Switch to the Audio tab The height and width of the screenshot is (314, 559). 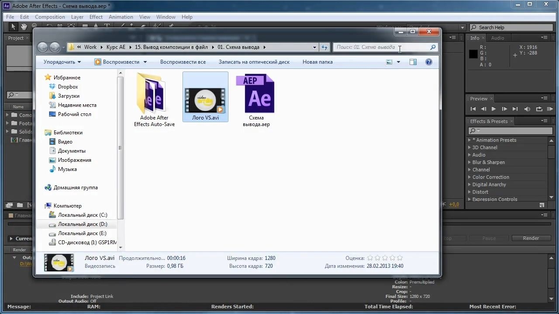point(497,38)
